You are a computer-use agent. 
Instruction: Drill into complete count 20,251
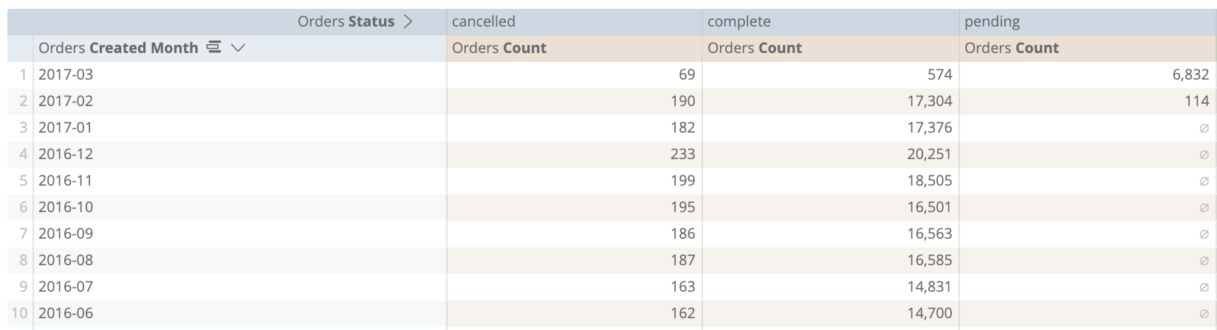coord(930,154)
